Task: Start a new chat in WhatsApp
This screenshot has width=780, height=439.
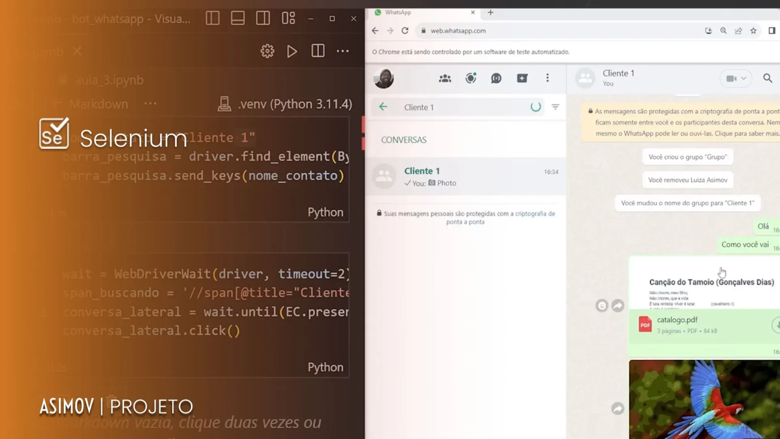Action: (x=522, y=78)
